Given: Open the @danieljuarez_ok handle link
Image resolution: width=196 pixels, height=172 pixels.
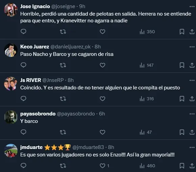Looking at the screenshot, I should 70,47.
